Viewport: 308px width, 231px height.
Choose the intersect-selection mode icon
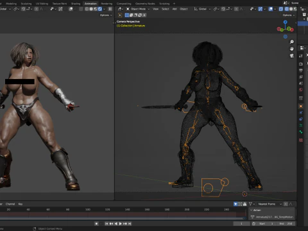144,15
